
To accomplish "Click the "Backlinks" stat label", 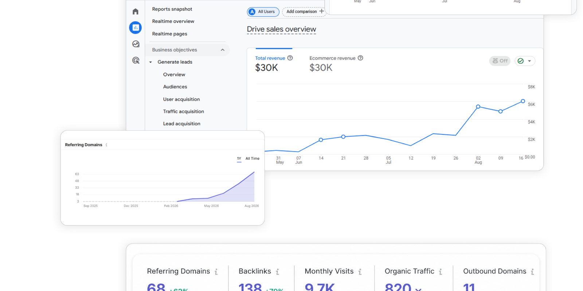I will 255,271.
